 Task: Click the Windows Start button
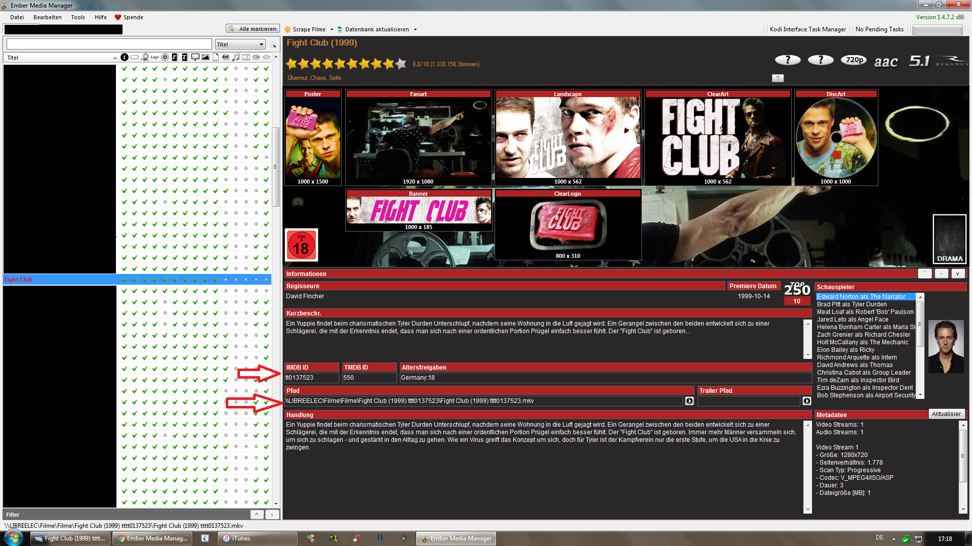pyautogui.click(x=14, y=538)
